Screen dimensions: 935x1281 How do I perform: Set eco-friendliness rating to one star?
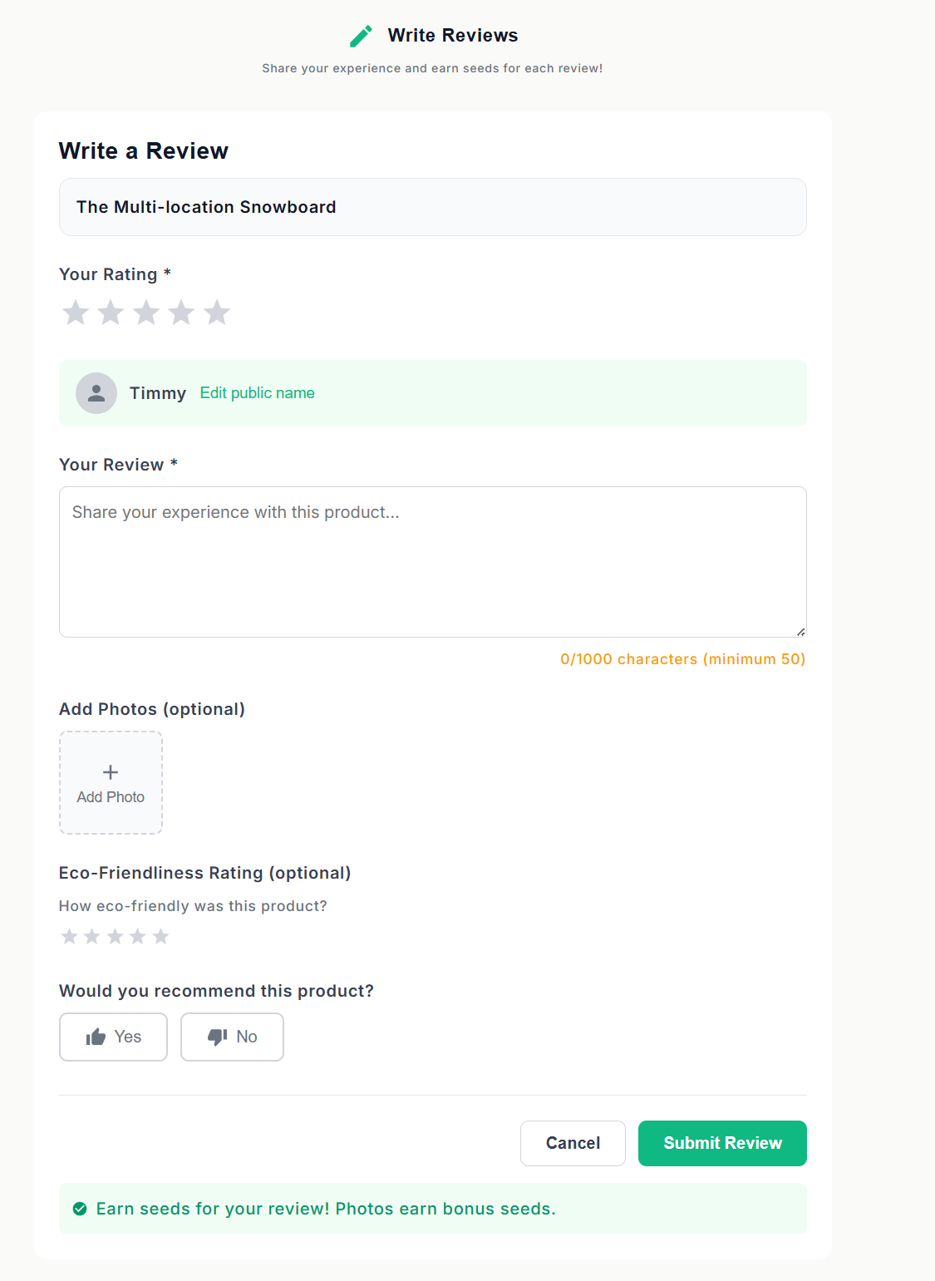[x=70, y=937]
